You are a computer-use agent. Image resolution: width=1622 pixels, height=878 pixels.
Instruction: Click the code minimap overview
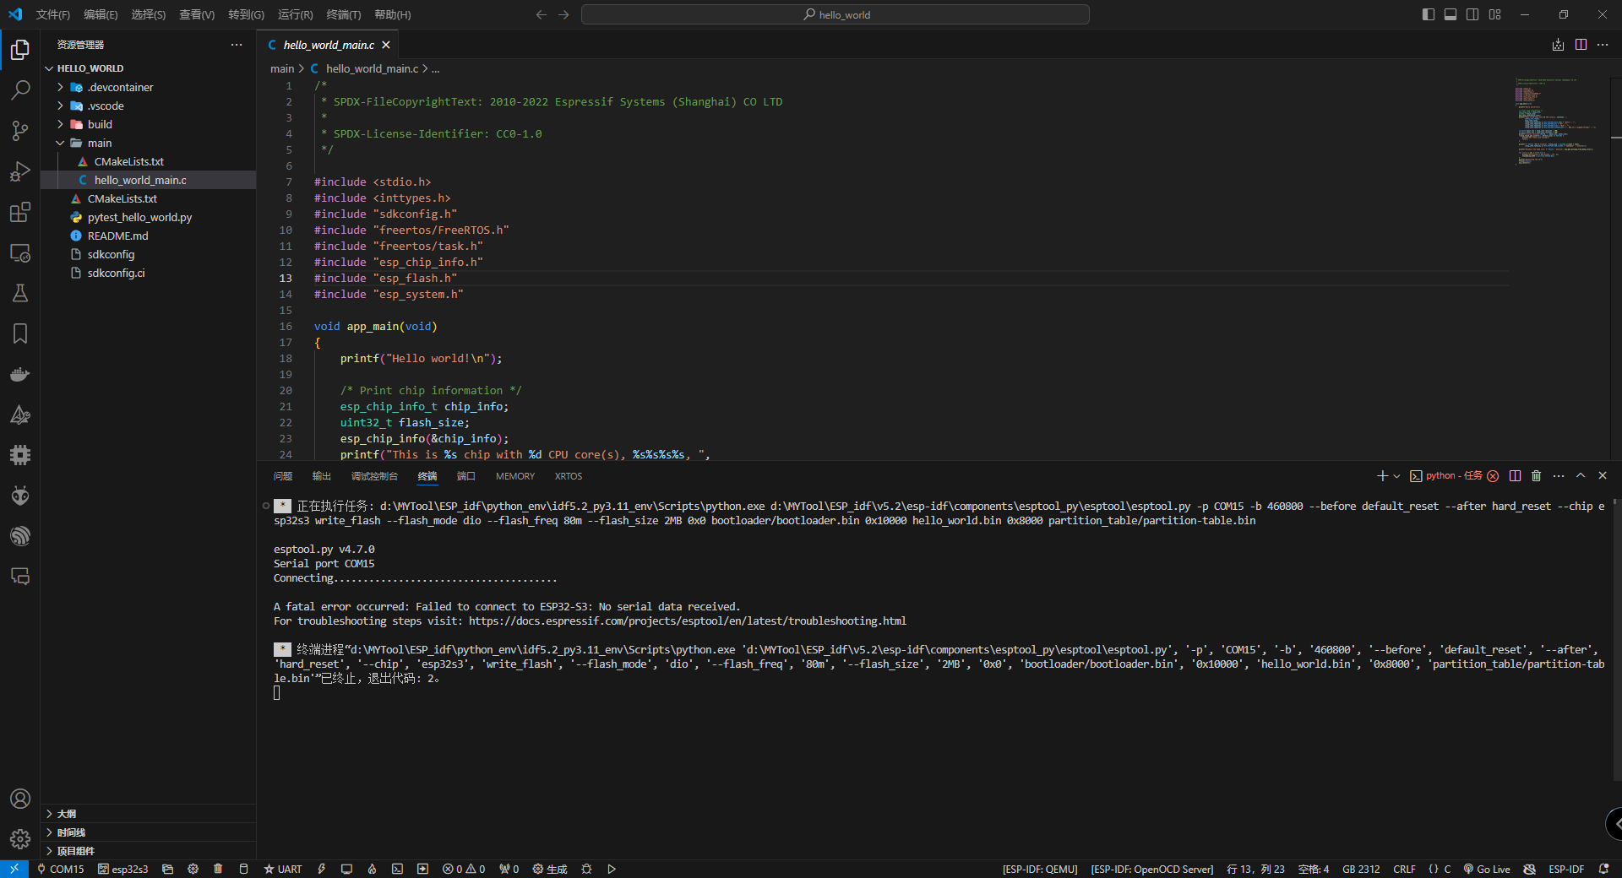[x=1557, y=122]
